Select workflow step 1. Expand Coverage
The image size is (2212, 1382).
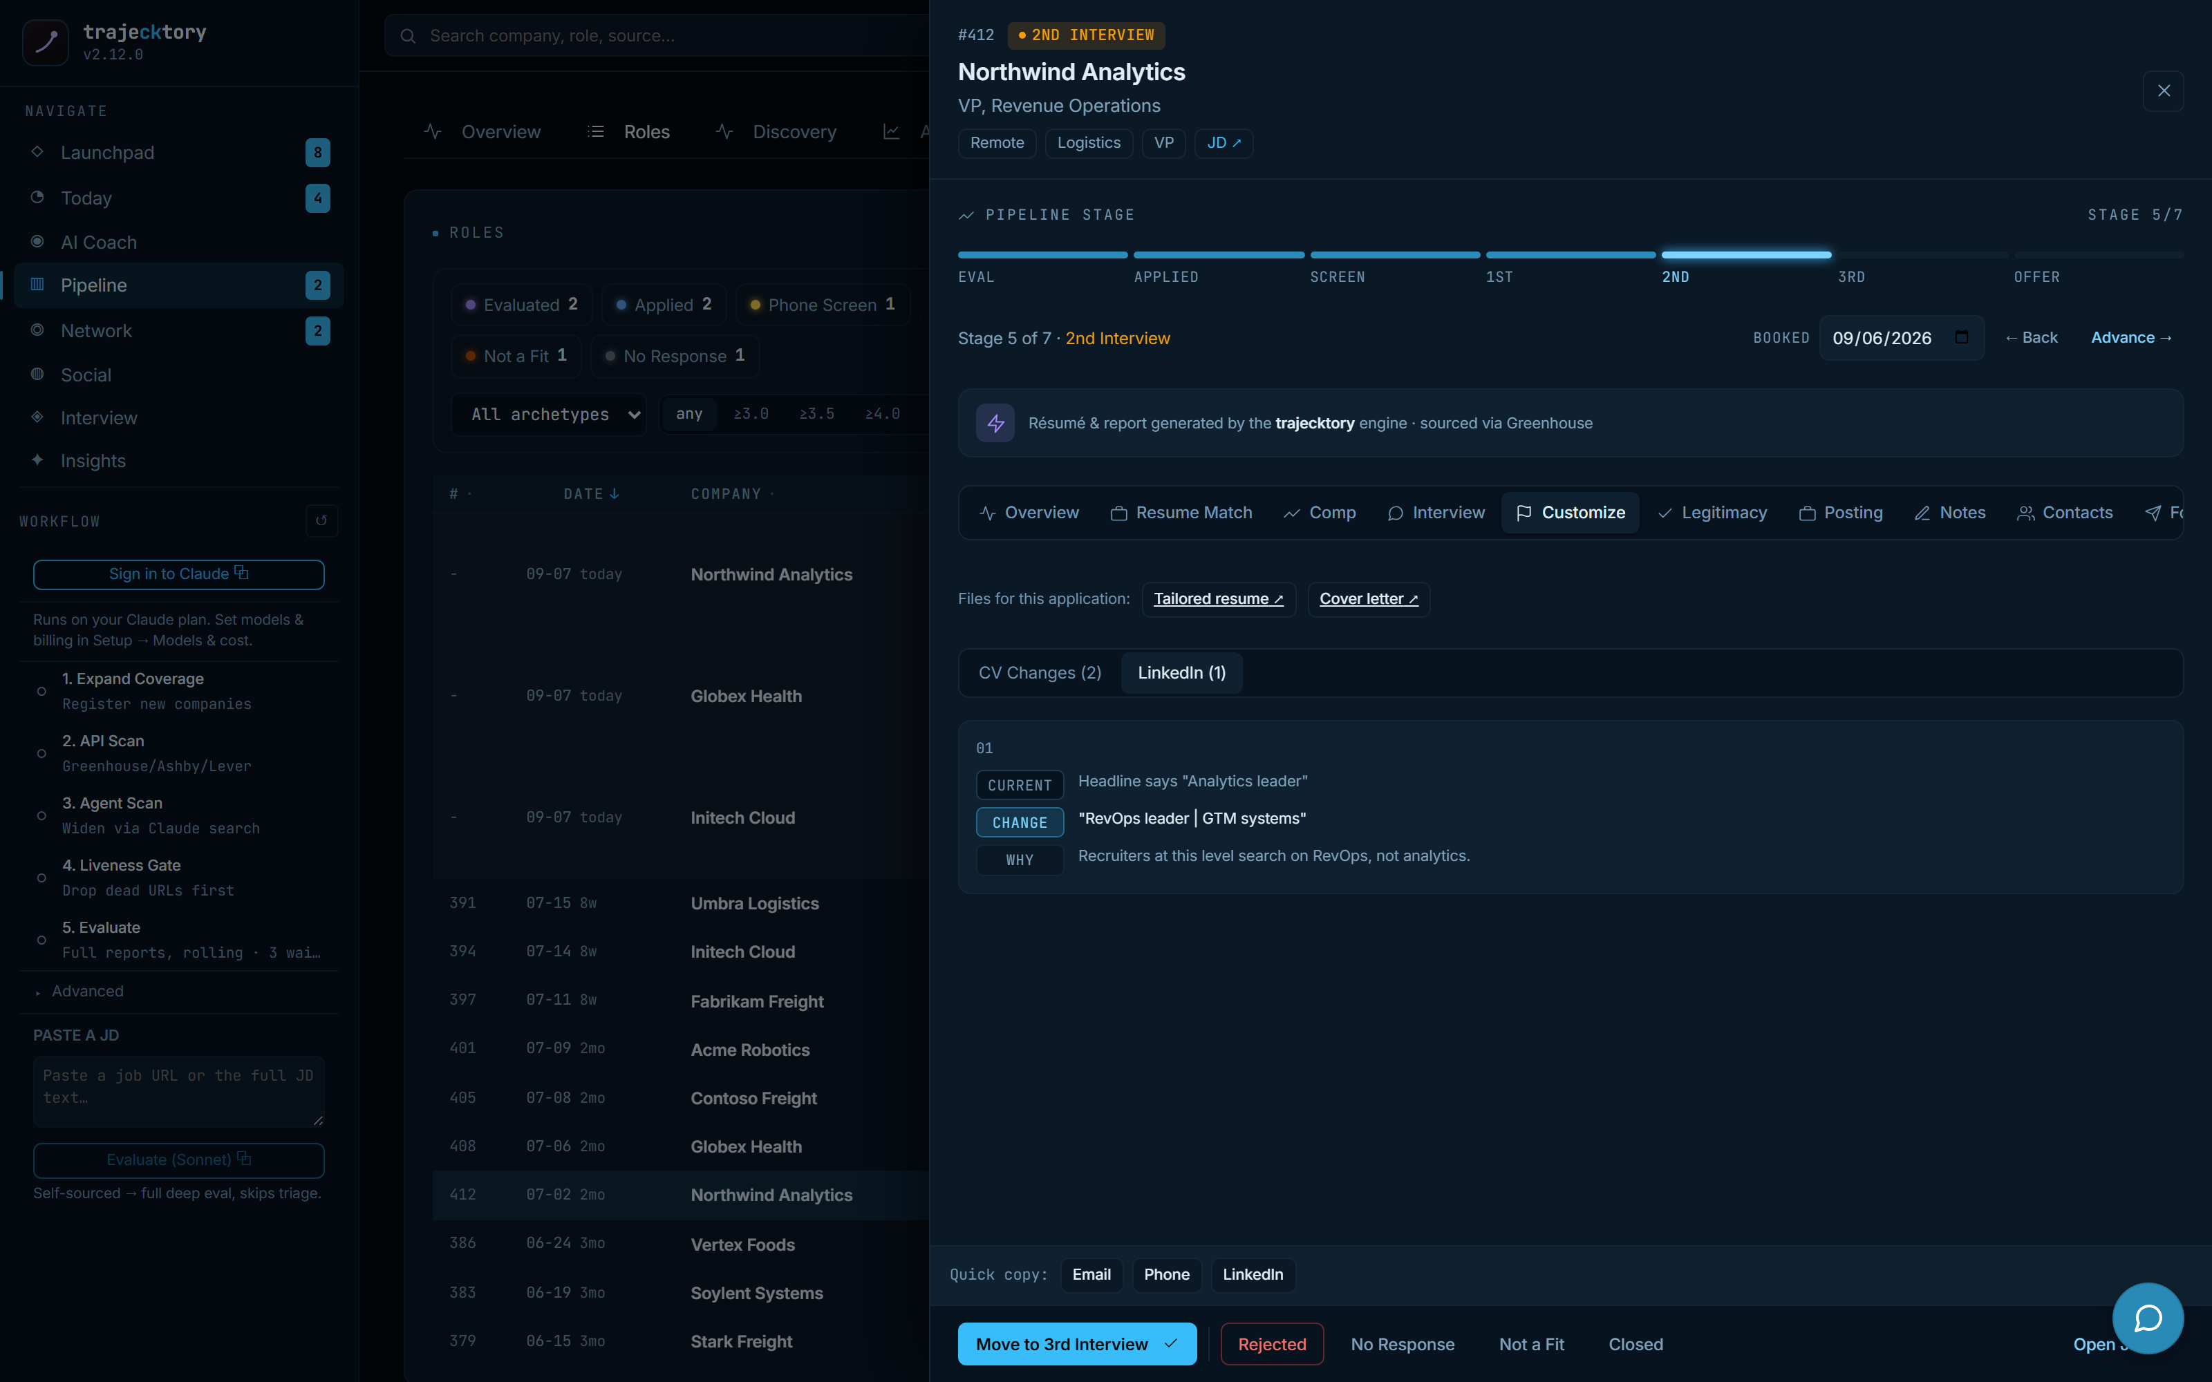point(179,691)
